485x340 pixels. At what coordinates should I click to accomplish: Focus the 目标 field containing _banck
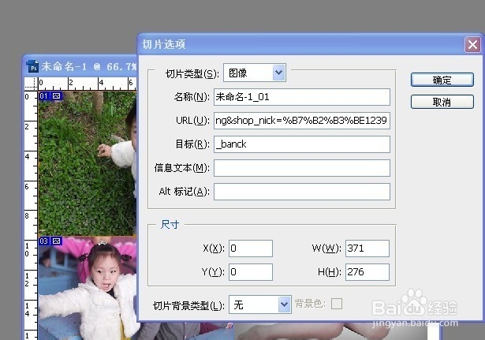[x=302, y=144]
